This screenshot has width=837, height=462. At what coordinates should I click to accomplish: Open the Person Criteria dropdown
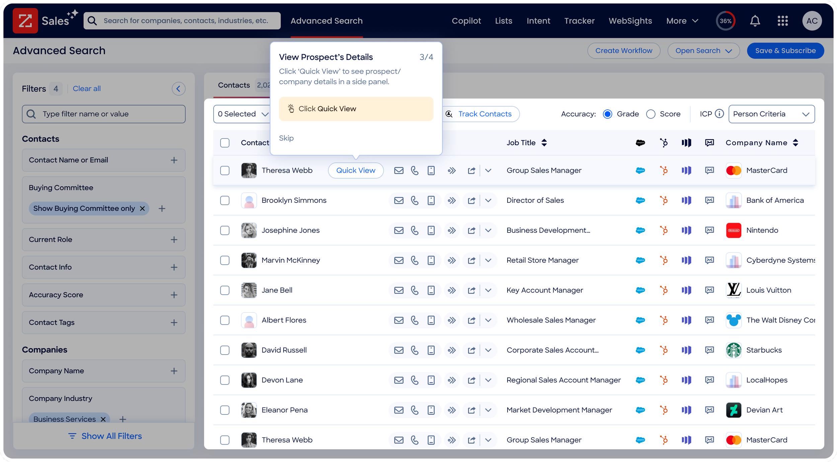pos(771,114)
